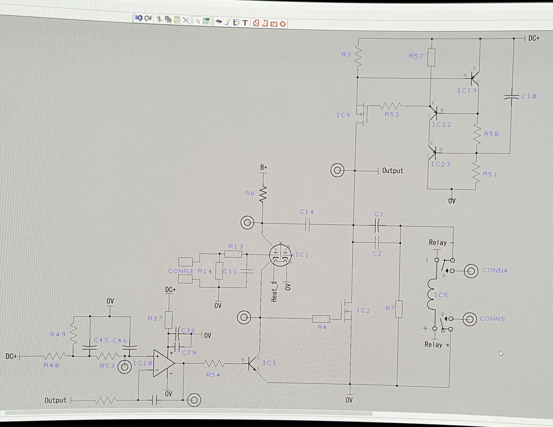Select the R52 resistor zigzag
This screenshot has height=427, width=553.
coord(390,106)
